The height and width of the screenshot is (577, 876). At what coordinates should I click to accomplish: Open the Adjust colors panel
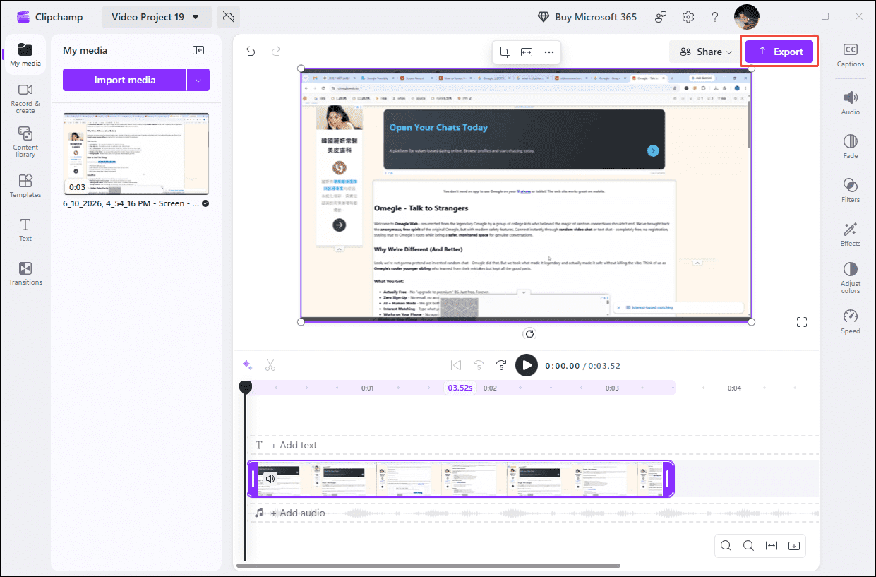pos(850,278)
